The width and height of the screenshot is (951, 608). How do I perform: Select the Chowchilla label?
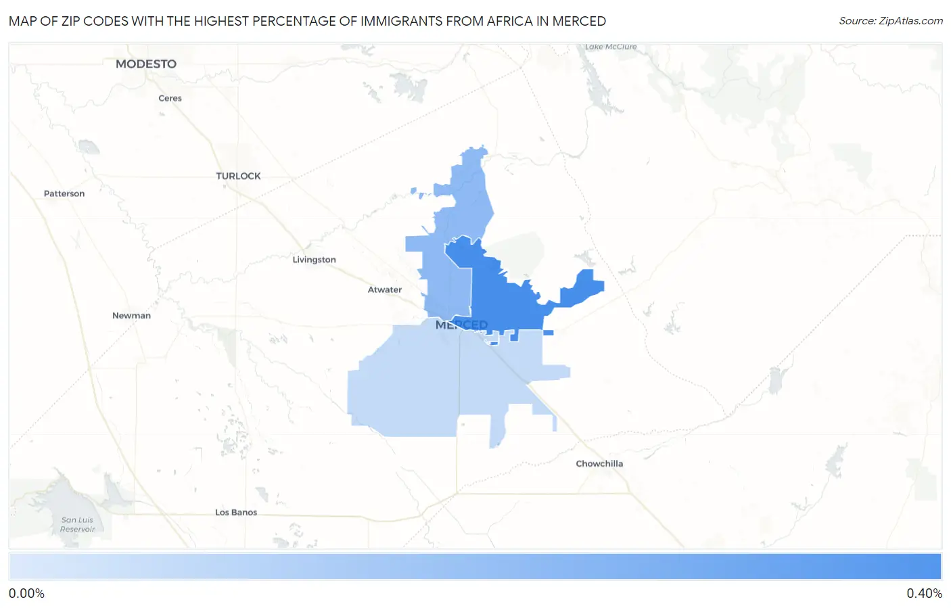(599, 463)
